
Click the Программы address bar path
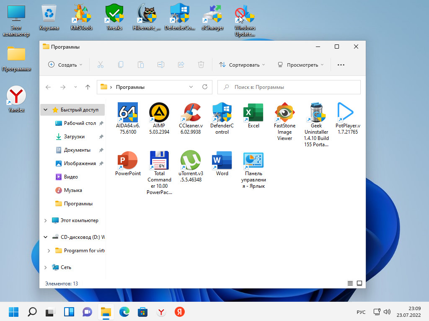(130, 87)
